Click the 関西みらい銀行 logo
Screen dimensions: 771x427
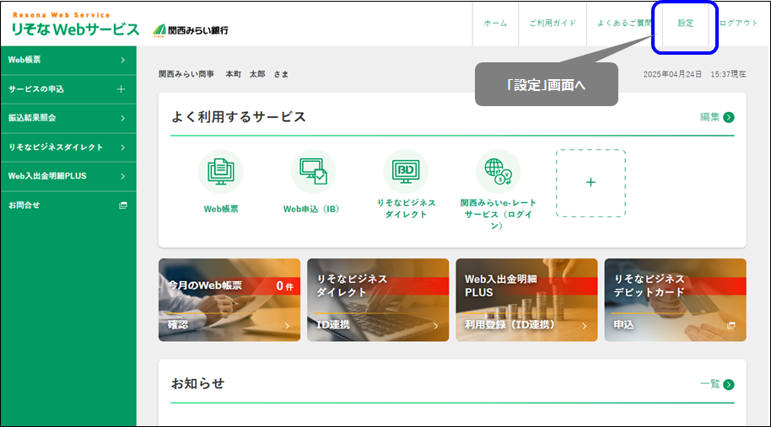click(191, 30)
